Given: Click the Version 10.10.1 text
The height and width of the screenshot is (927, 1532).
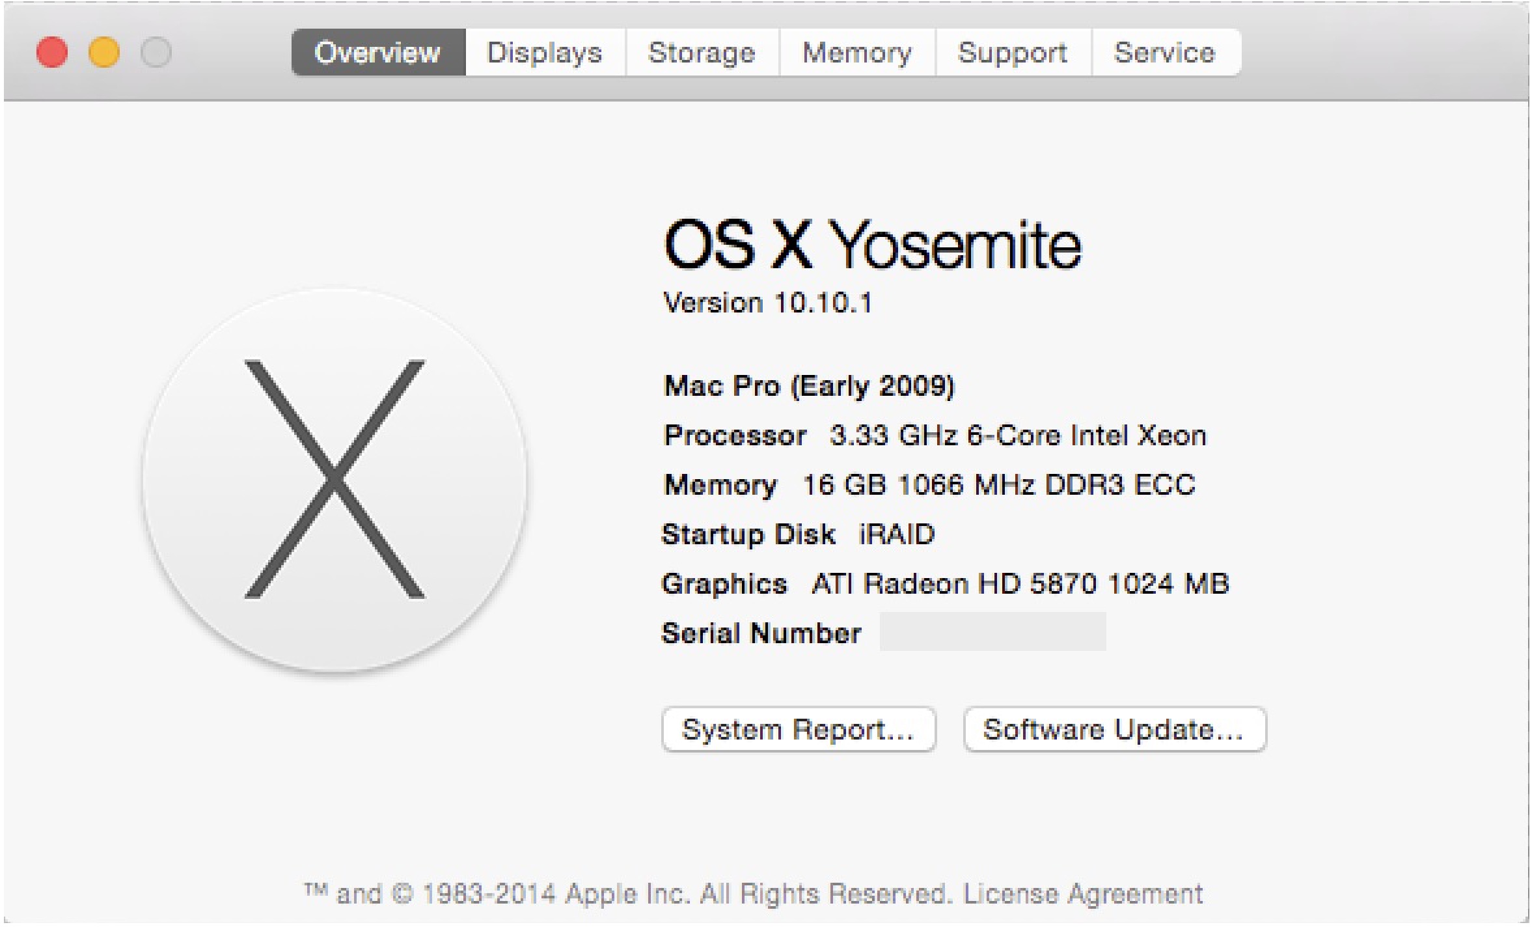Looking at the screenshot, I should pos(767,303).
